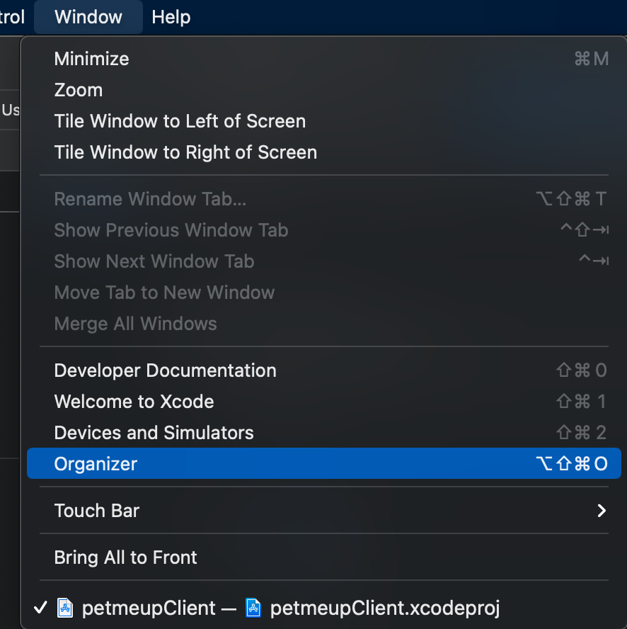Switch to petmeupClient project window
This screenshot has width=627, height=629.
coord(324,608)
